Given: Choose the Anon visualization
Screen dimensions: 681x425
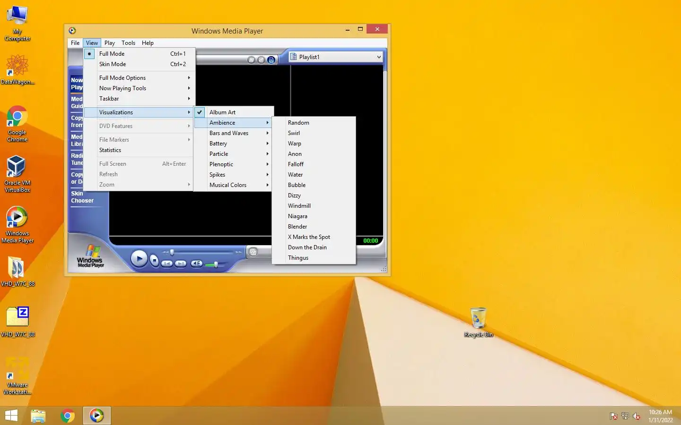Looking at the screenshot, I should (x=314, y=154).
